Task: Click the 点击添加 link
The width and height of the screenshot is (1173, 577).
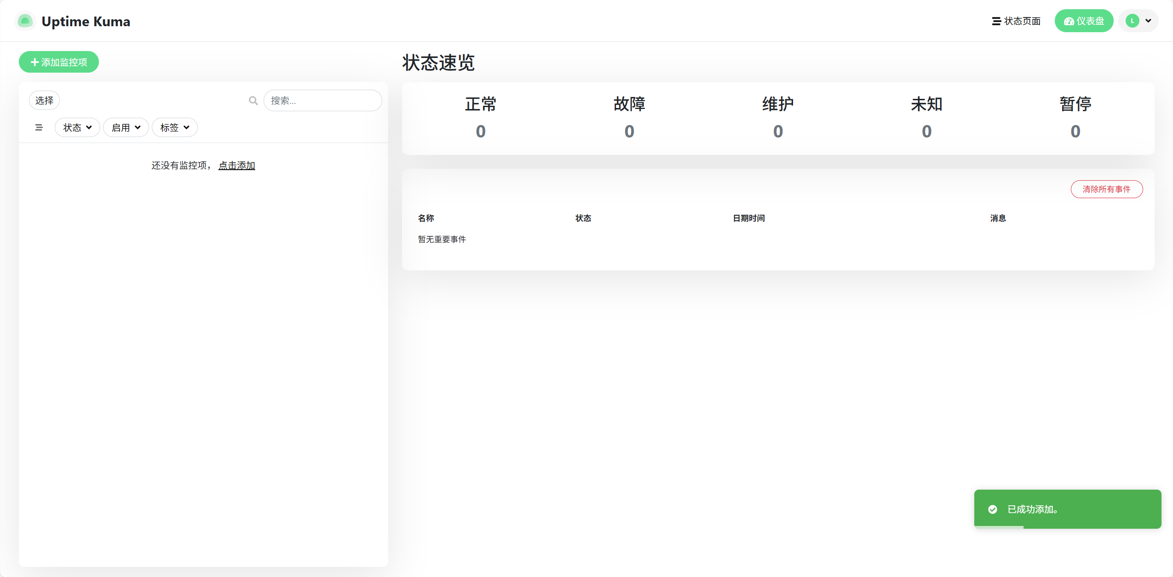Action: 236,165
